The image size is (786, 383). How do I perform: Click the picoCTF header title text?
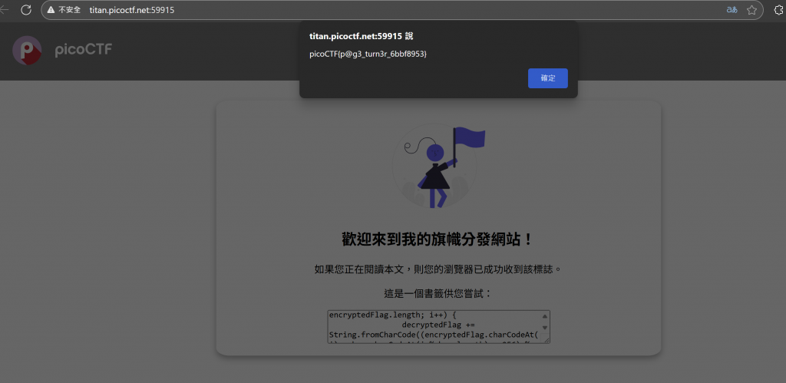(83, 50)
